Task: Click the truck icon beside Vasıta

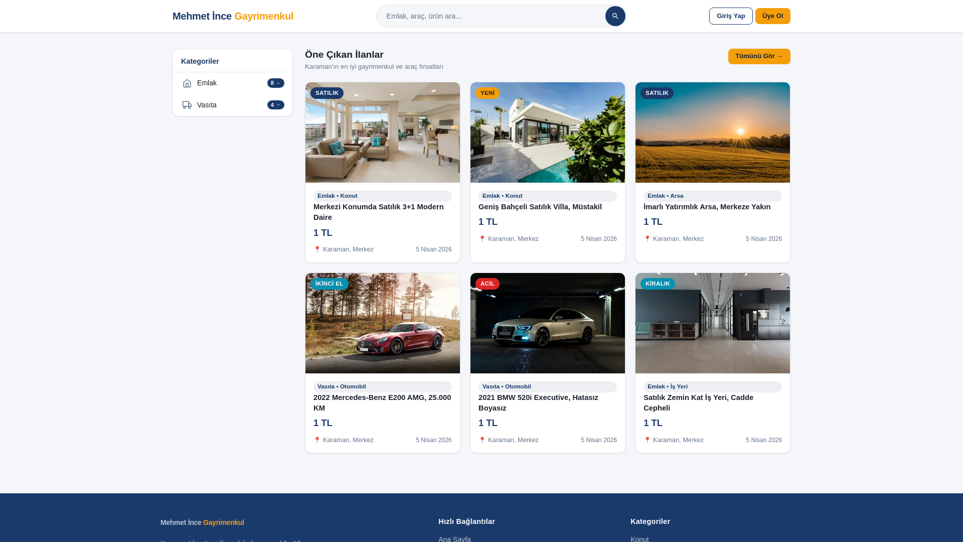Action: pos(187,105)
